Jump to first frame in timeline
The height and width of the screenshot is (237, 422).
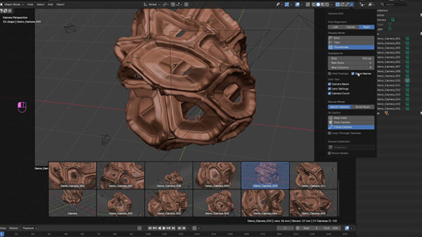click(x=150, y=228)
